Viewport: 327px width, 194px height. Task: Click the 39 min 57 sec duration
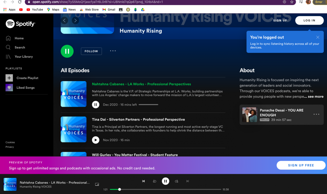[x=281, y=120]
